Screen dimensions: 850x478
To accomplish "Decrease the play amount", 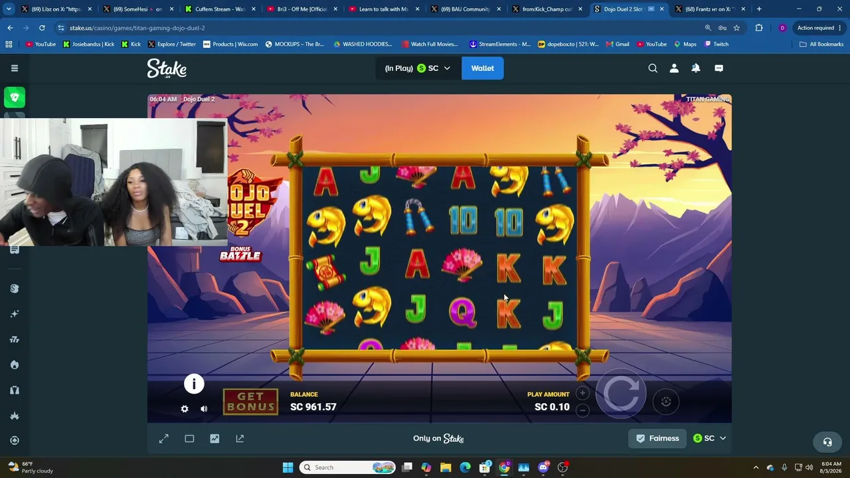I will [x=582, y=410].
